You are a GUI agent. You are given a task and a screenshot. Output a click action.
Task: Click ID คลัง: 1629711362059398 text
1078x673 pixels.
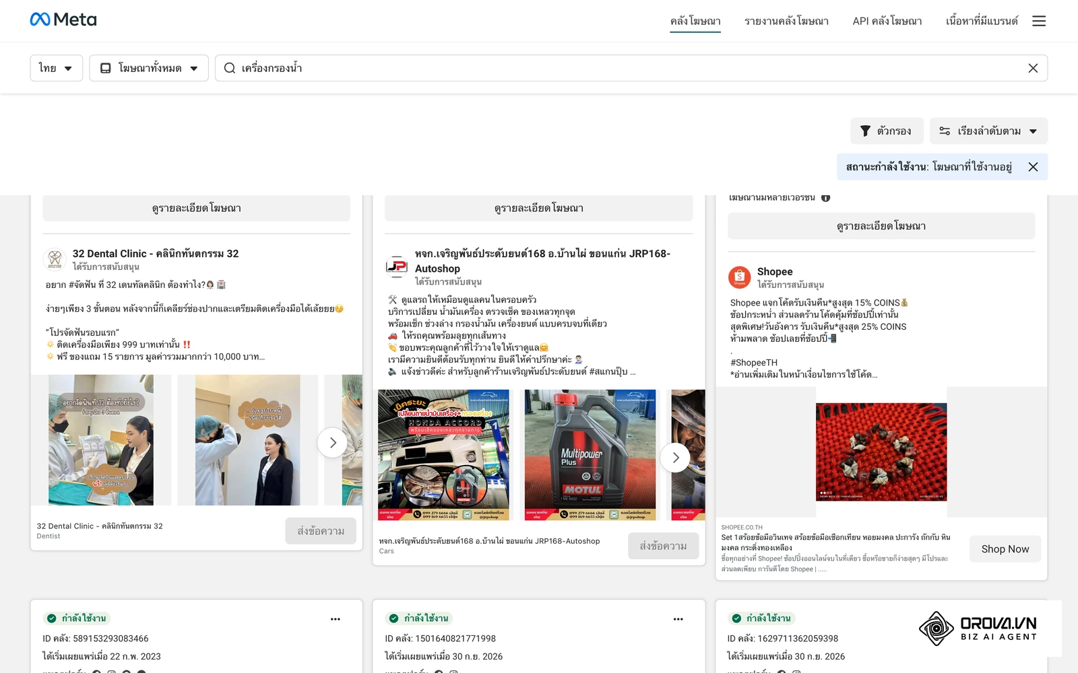(x=783, y=639)
